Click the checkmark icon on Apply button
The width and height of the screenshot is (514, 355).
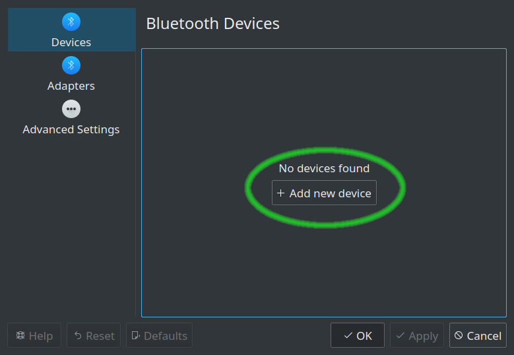[401, 336]
